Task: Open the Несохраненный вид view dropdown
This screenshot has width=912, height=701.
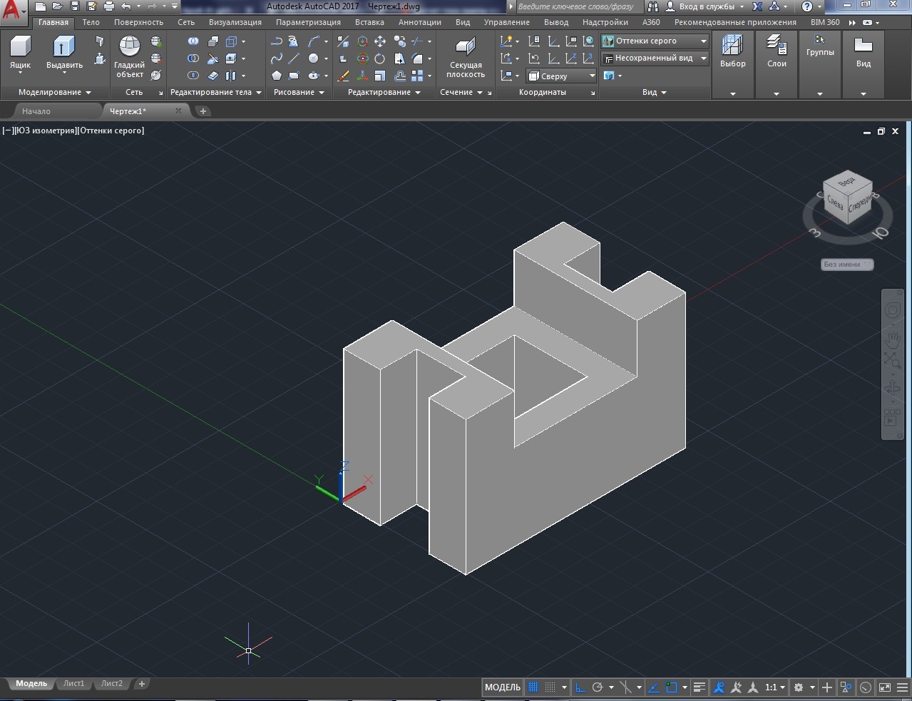Action: click(655, 58)
